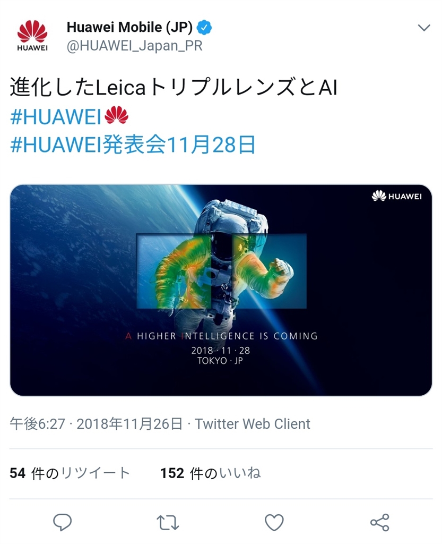Click the @HUAWEI_Japan_PR handle

[x=134, y=46]
